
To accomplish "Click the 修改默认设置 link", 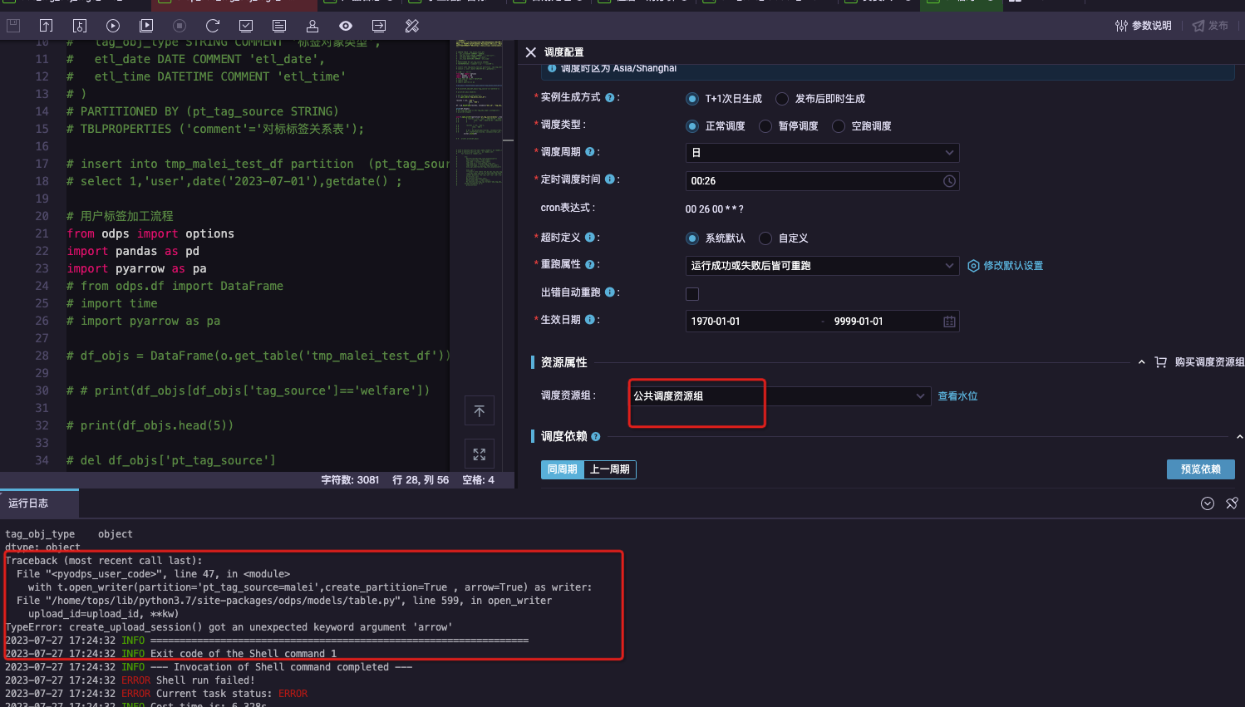I will point(1006,266).
